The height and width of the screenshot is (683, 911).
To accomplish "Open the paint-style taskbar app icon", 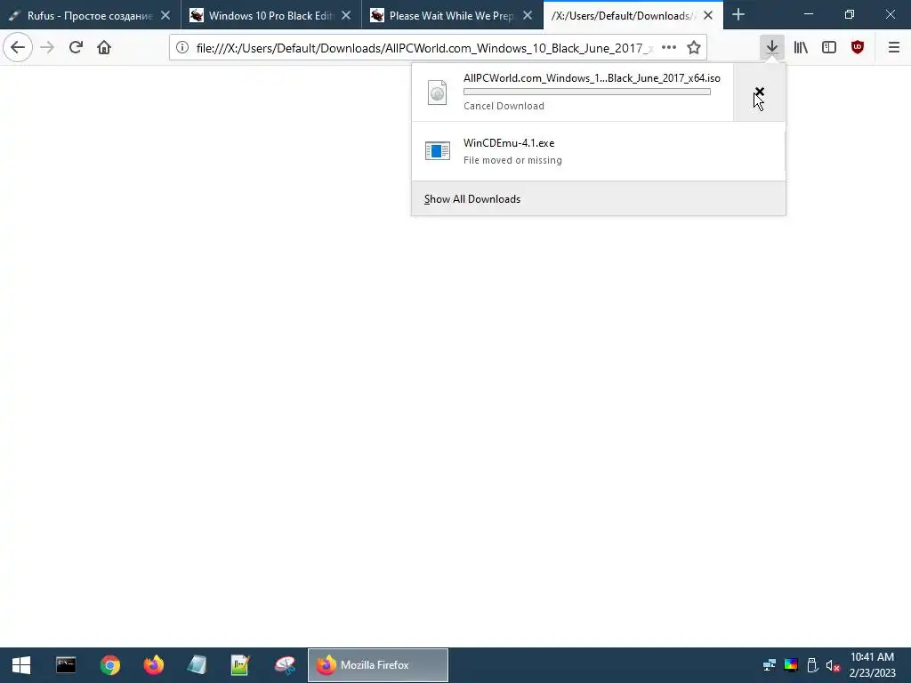I will coord(286,665).
